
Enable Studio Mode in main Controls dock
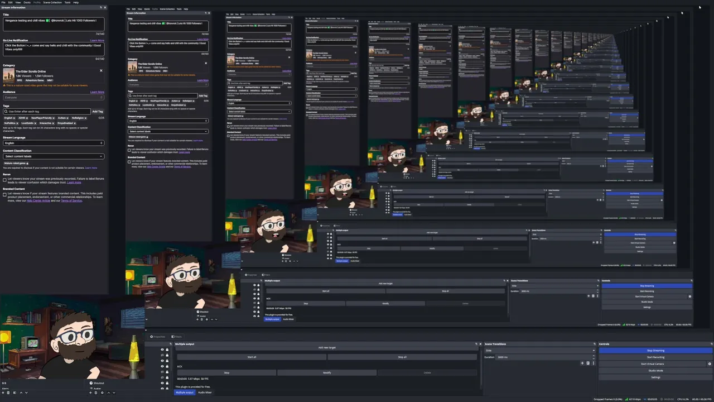point(655,371)
